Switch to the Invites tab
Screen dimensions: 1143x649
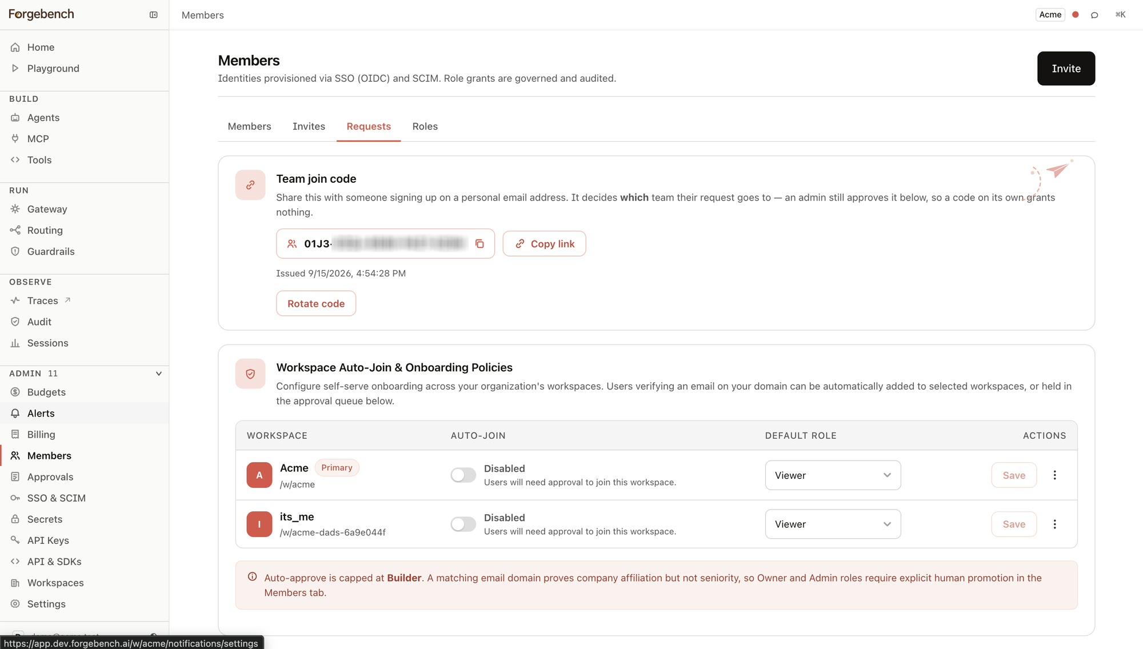pos(309,126)
